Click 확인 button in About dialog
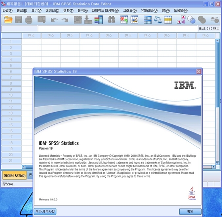The height and width of the screenshot is (217, 222). click(190, 211)
